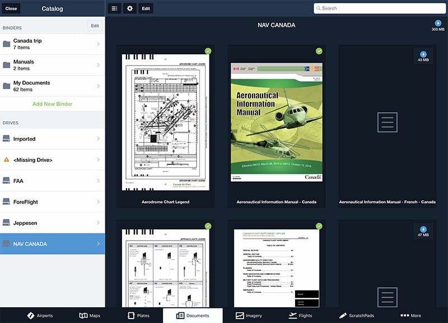Screen dimensions: 448x323
Task: Click Manuals binder folder icon
Action: click(6, 65)
